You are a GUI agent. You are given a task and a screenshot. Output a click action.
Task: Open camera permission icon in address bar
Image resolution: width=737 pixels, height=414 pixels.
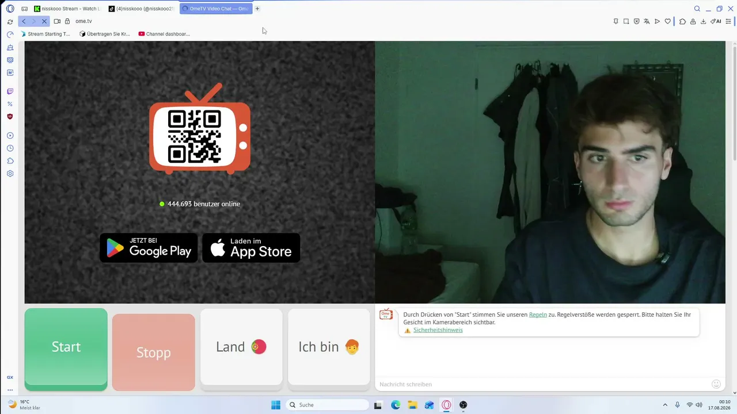click(57, 21)
